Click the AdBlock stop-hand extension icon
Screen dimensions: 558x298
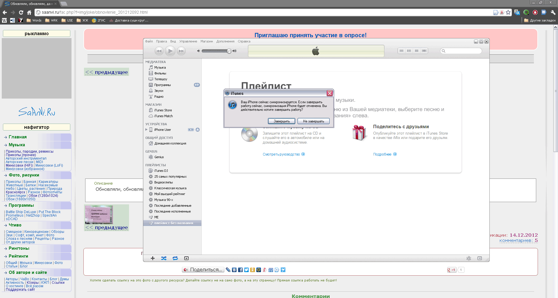535,12
